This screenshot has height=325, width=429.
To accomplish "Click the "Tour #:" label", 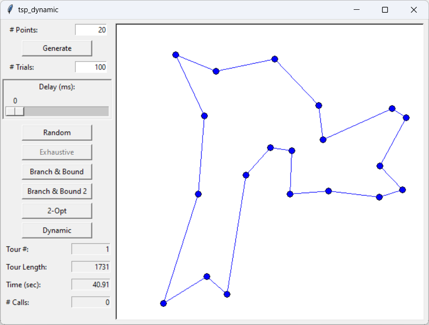I will coord(17,249).
